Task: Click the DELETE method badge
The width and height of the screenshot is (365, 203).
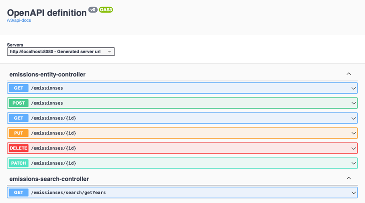Action: point(18,148)
